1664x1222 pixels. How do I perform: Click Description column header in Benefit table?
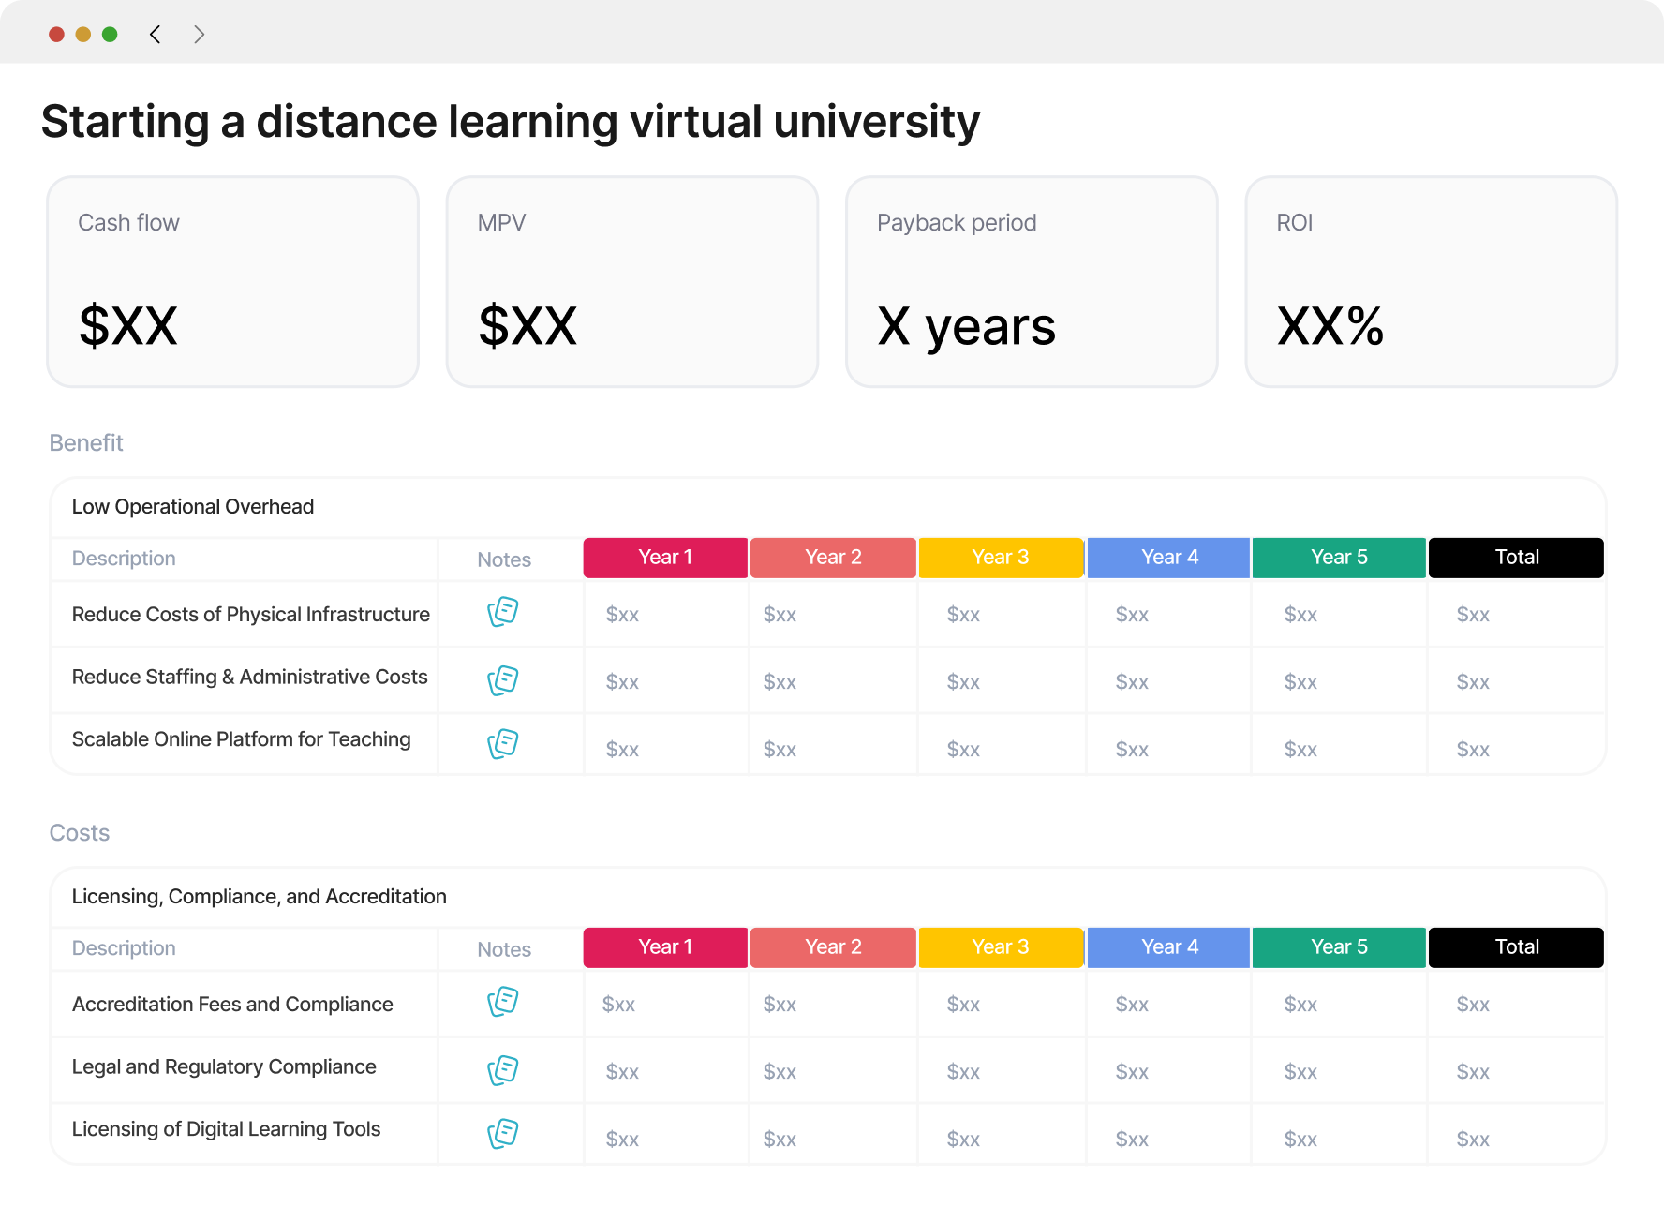point(124,559)
